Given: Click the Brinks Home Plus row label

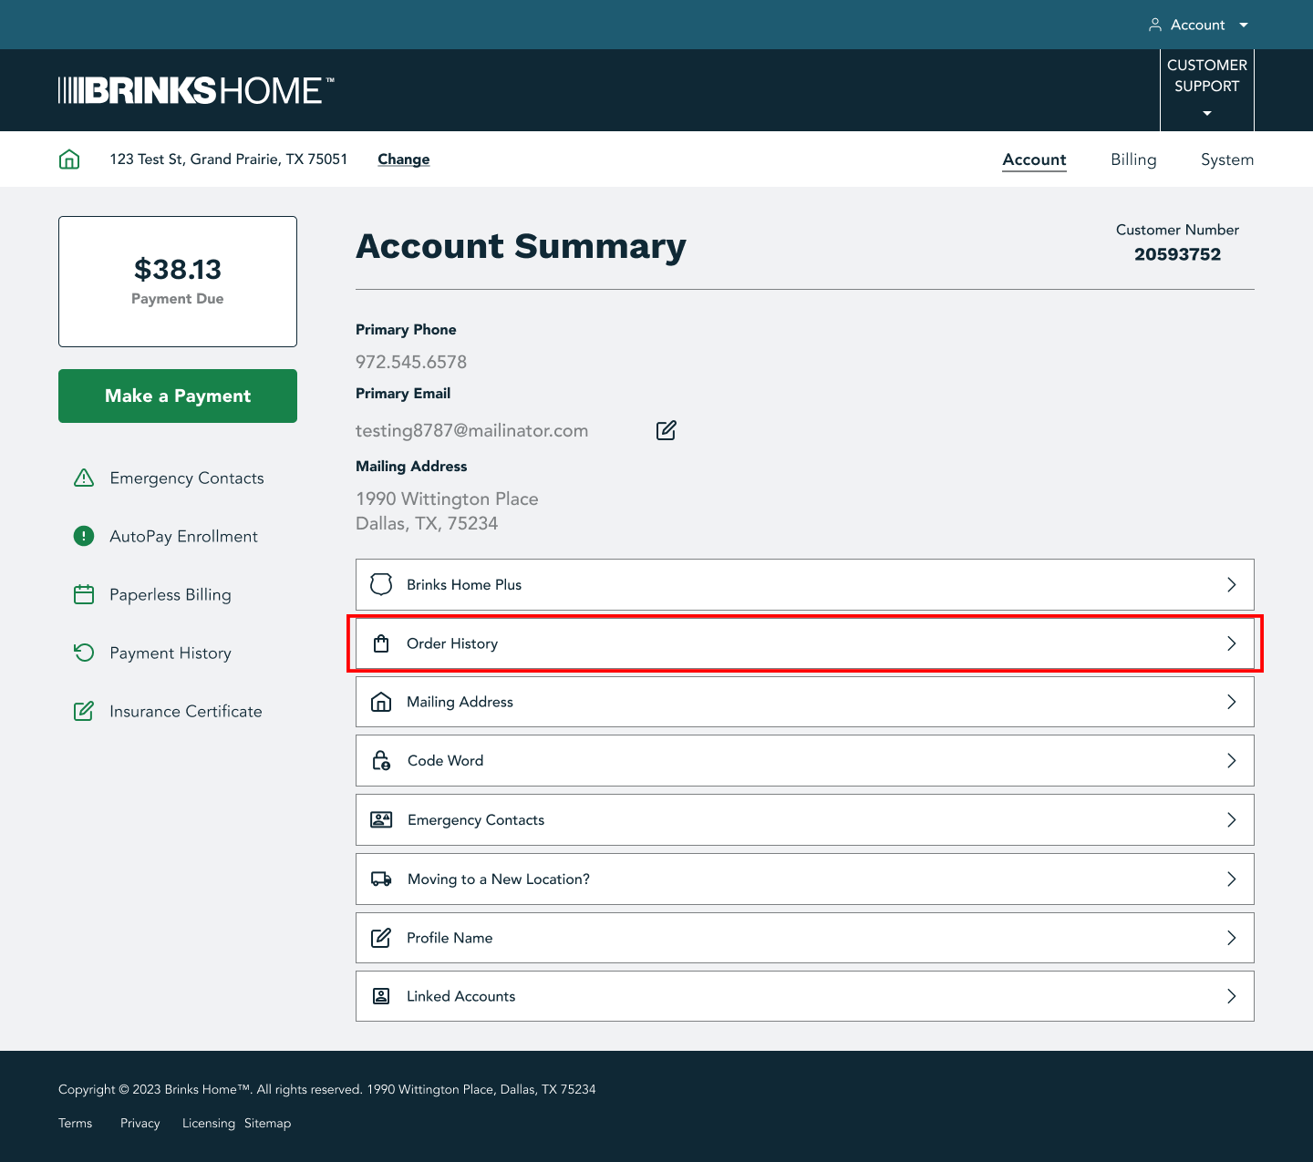Looking at the screenshot, I should point(464,584).
